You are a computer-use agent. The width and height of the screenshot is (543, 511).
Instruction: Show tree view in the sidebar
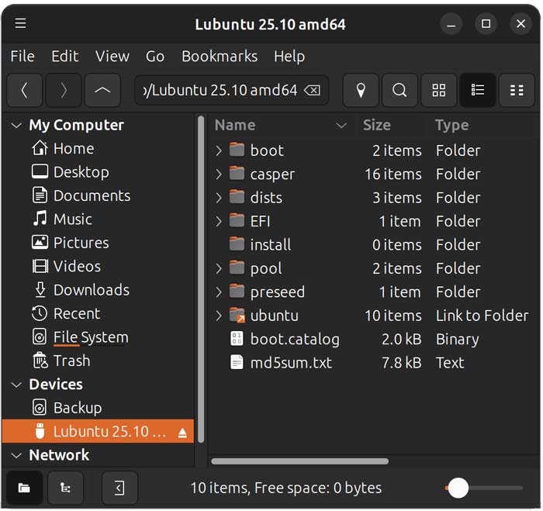point(65,488)
